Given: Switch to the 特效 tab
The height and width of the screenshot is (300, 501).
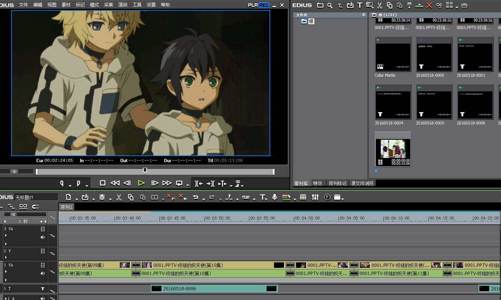Looking at the screenshot, I should tap(318, 183).
